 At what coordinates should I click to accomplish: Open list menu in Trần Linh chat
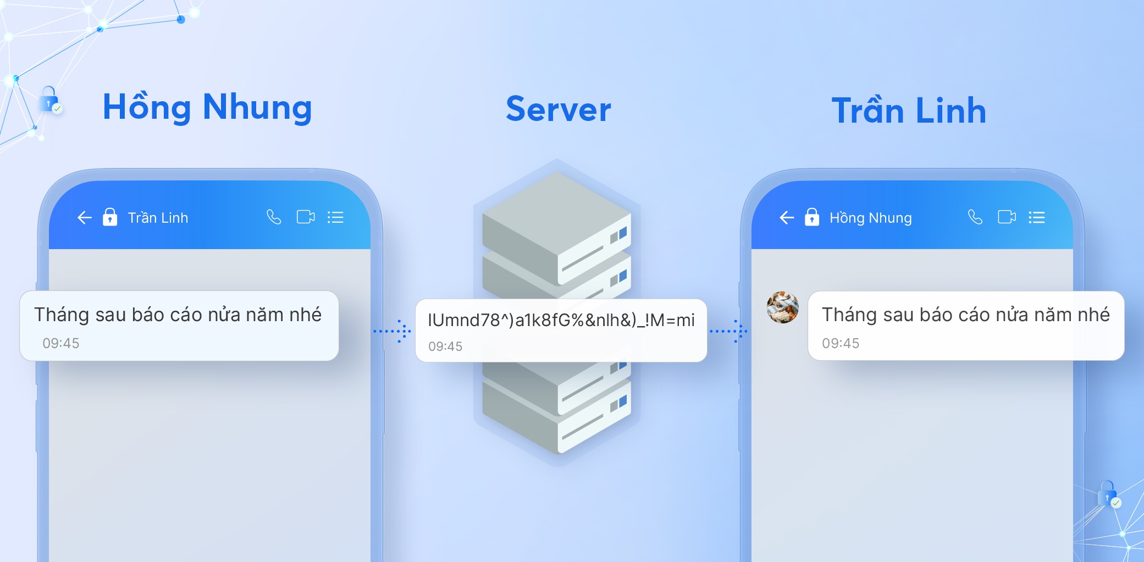pos(335,217)
